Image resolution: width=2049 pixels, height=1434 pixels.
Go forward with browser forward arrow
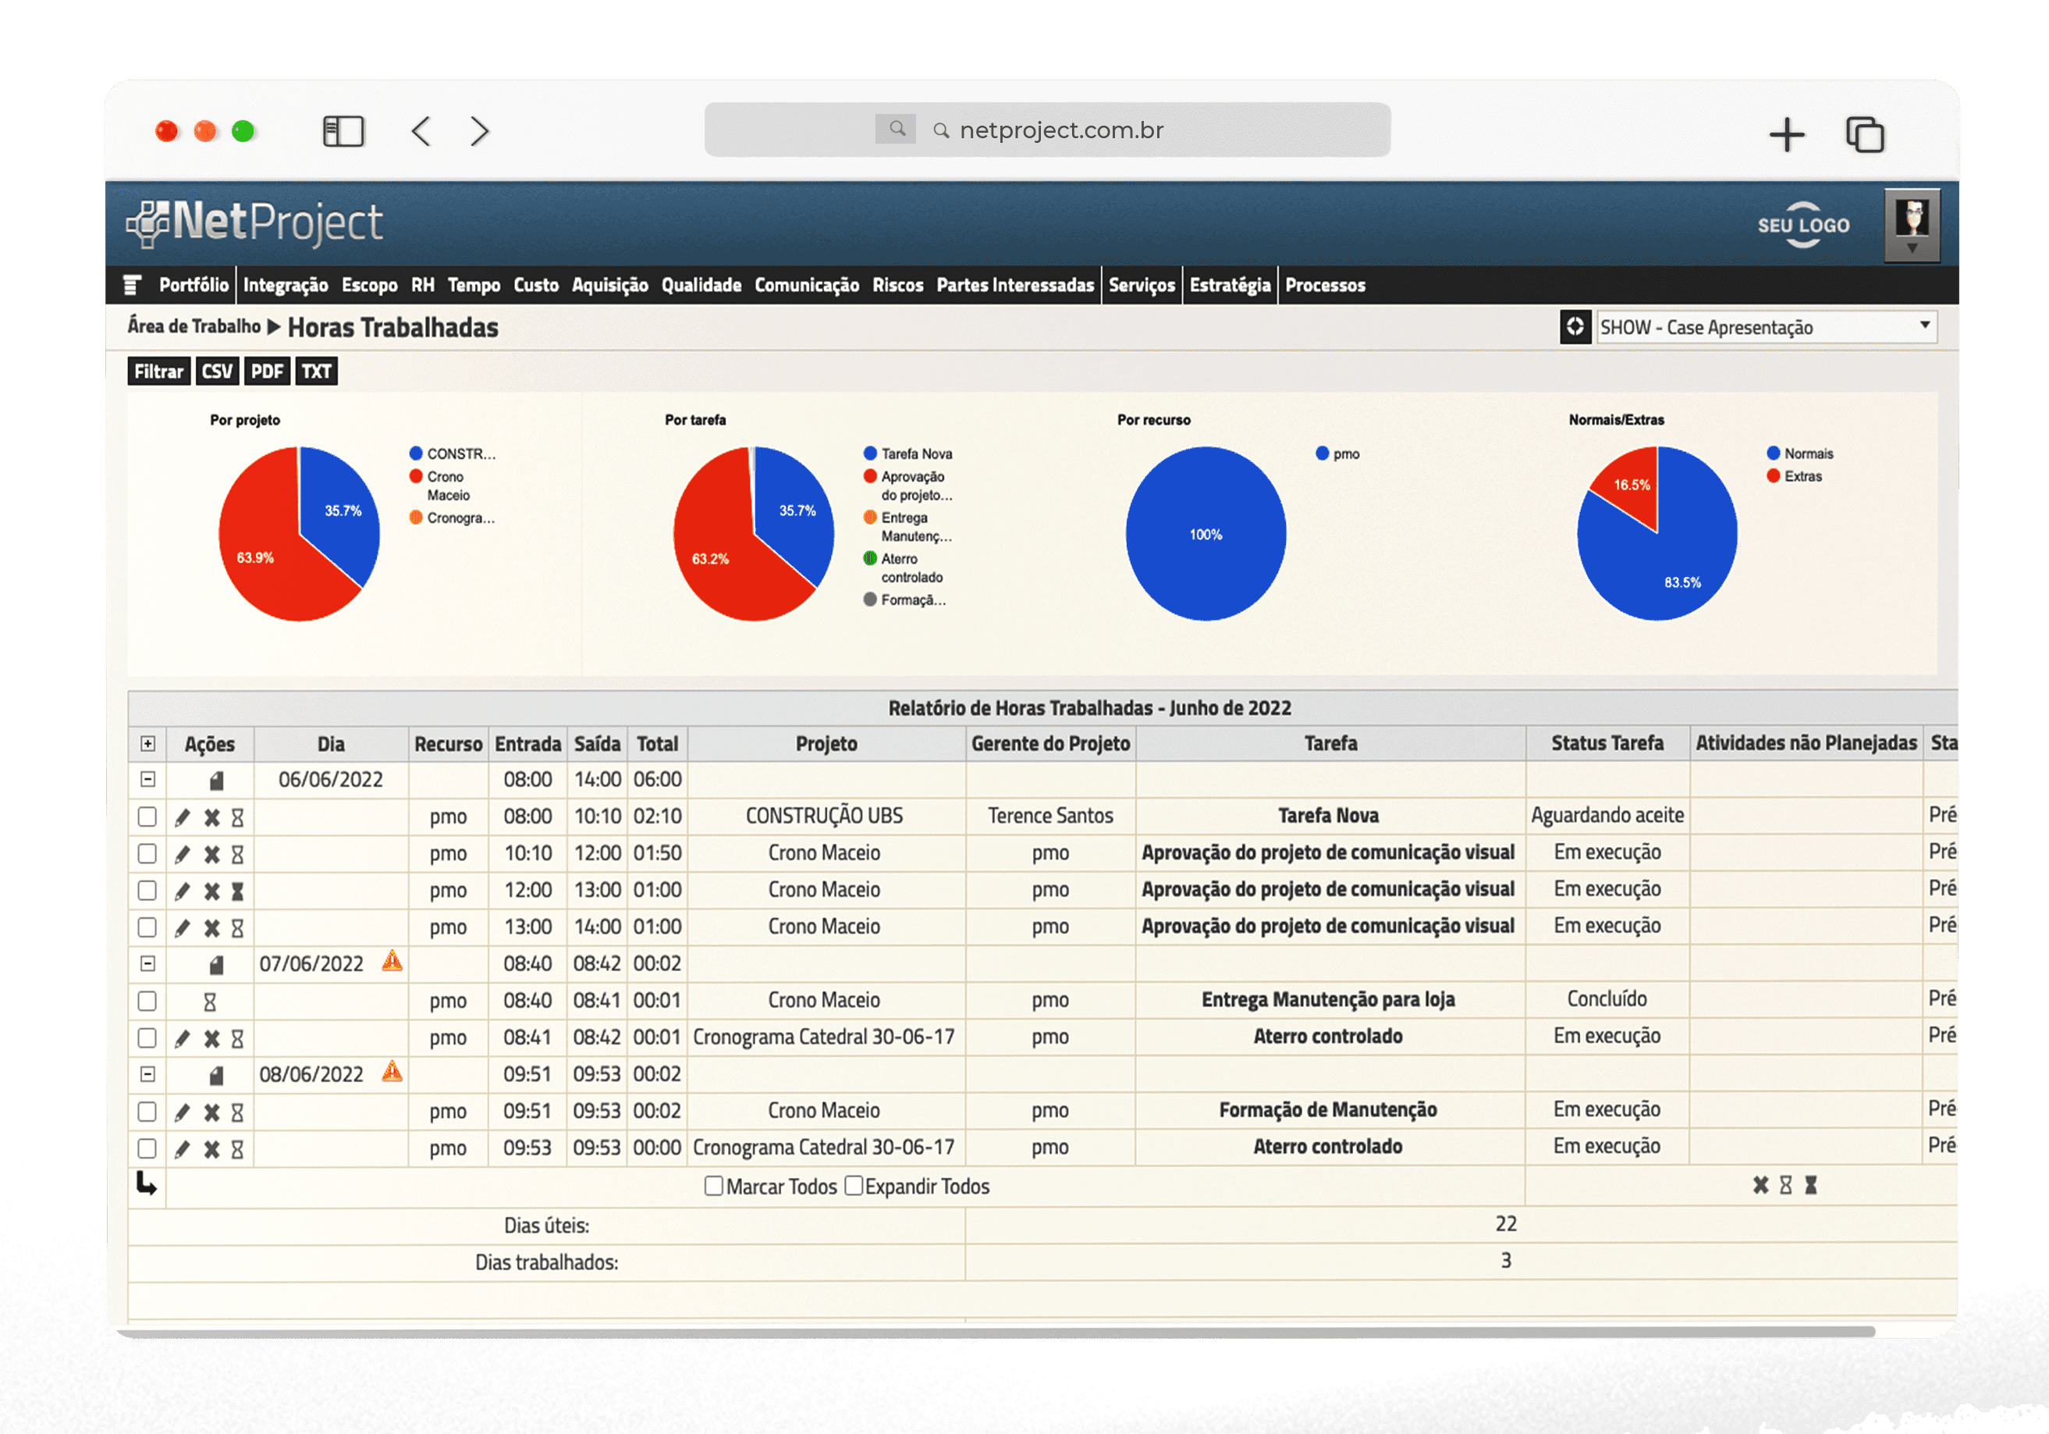tap(480, 131)
